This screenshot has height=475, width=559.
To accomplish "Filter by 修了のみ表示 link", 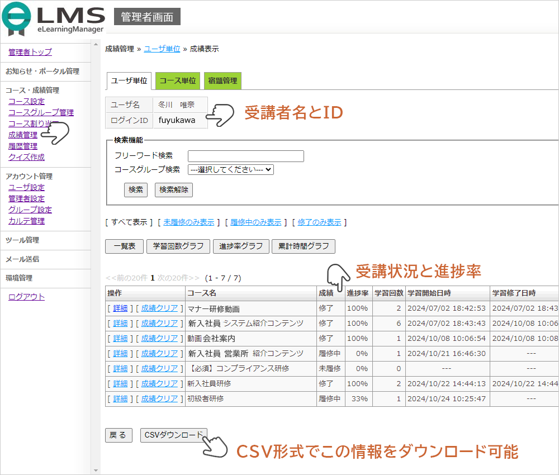I will 319,222.
